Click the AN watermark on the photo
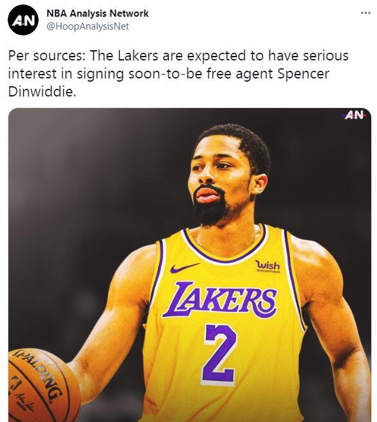This screenshot has width=377, height=422. (x=354, y=115)
